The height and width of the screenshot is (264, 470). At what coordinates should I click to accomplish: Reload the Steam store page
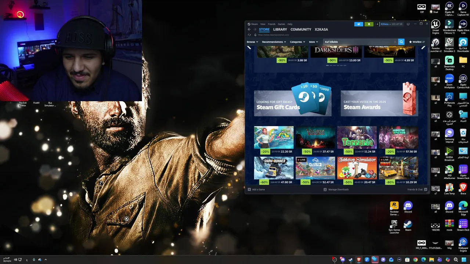(250, 35)
